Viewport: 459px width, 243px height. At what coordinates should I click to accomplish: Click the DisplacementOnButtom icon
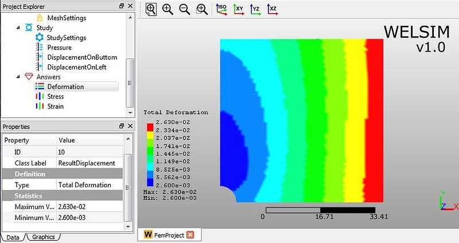40,57
